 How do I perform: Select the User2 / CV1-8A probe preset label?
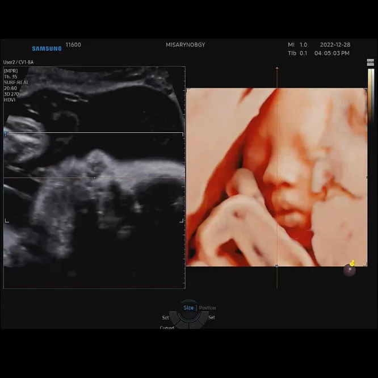click(x=18, y=62)
